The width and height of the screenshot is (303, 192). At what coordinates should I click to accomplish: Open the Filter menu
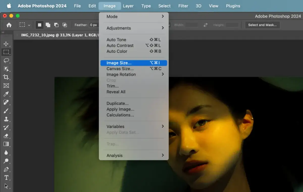(183, 6)
